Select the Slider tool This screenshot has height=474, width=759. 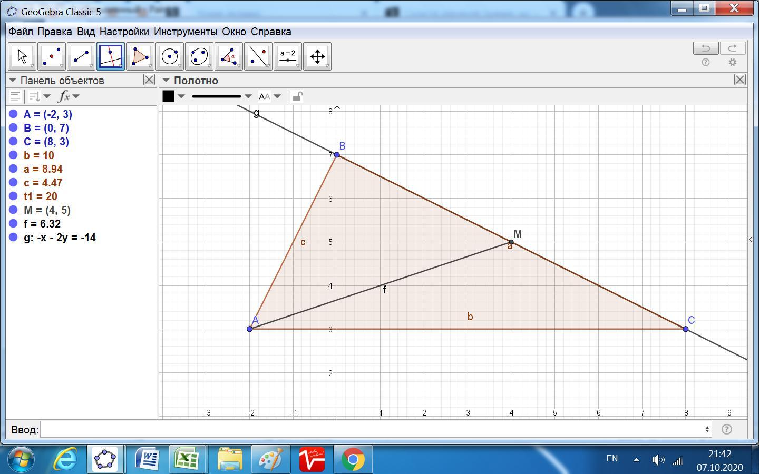tap(288, 56)
